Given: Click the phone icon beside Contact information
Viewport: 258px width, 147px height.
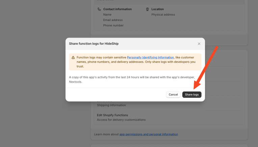Looking at the screenshot, I should pyautogui.click(x=99, y=9).
